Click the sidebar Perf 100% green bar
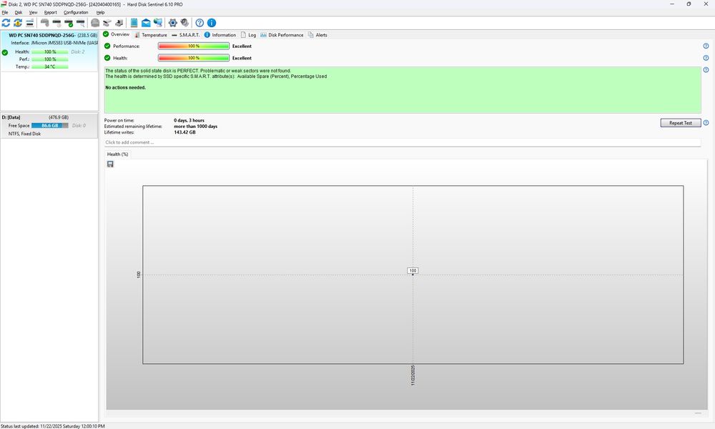715x429 pixels. point(50,59)
